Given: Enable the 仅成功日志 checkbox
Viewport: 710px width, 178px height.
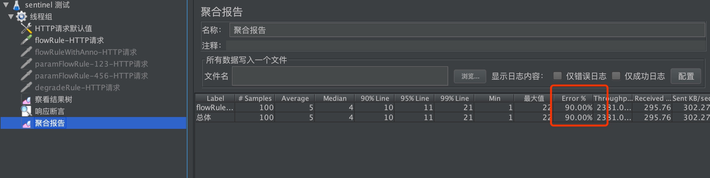Looking at the screenshot, I should [x=616, y=76].
